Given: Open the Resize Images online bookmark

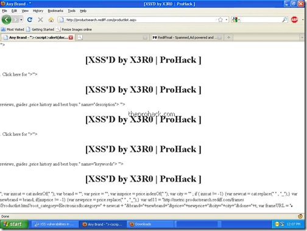Looking at the screenshot, I should pos(74,29).
